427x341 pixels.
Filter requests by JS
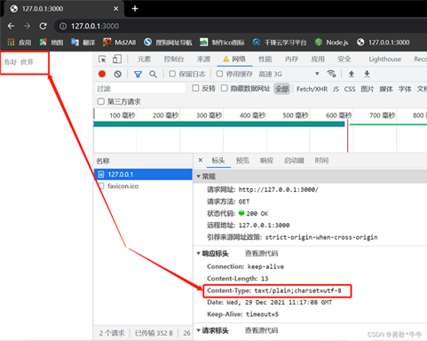click(336, 89)
